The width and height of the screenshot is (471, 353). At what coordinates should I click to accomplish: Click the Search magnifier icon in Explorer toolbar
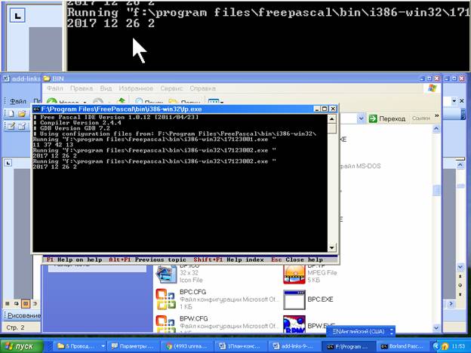click(x=139, y=102)
